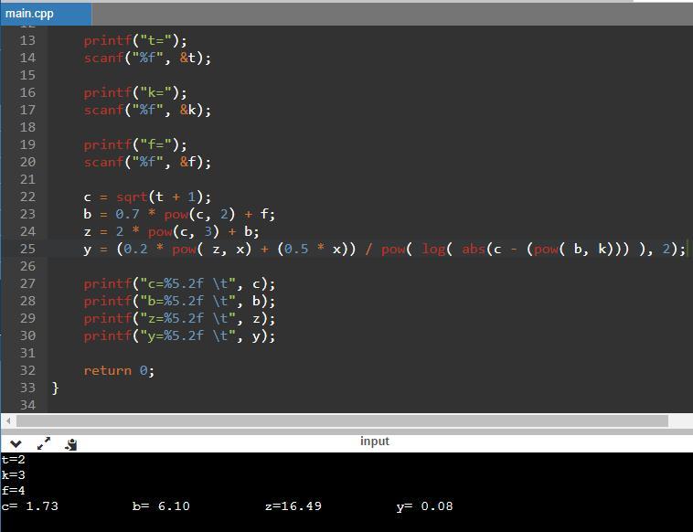Click the copy-output clipboard icon

(x=71, y=443)
